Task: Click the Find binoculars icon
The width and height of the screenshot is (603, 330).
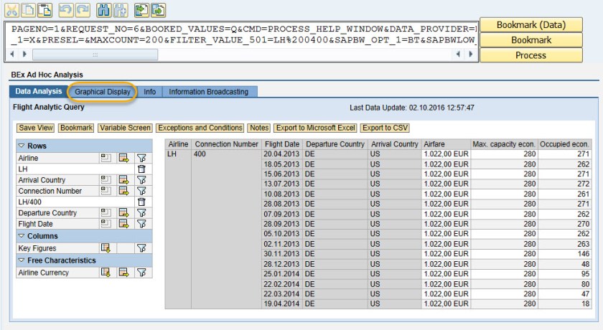Action: click(x=103, y=10)
